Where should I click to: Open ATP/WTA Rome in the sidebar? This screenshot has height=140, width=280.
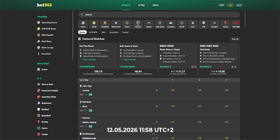click(47, 29)
